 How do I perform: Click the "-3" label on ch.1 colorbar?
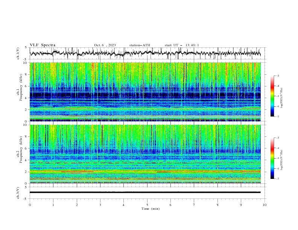point(277,76)
